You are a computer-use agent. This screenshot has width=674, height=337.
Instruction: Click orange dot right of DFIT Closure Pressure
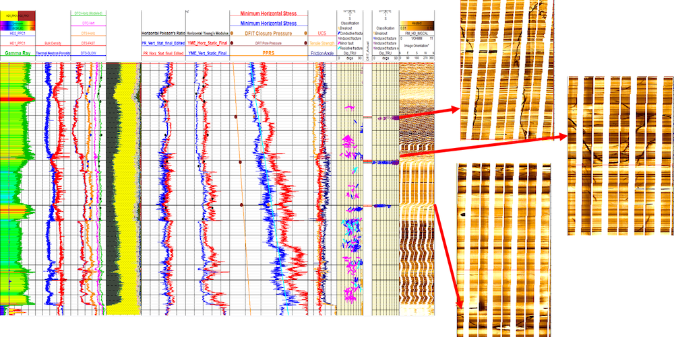pyautogui.click(x=305, y=32)
